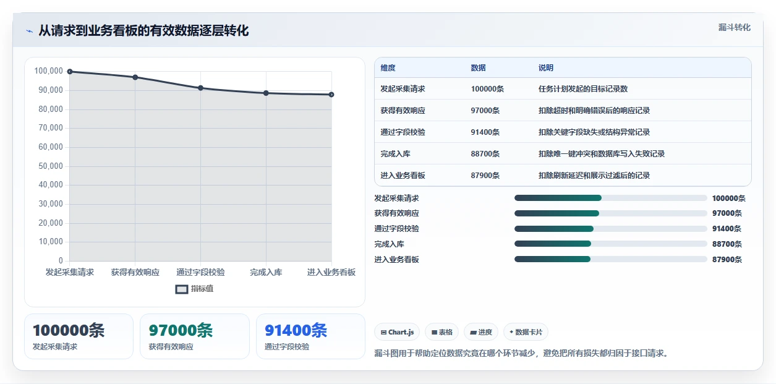This screenshot has height=384, width=776.
Task: Click the 数据卡片 tag chip
Action: (526, 332)
